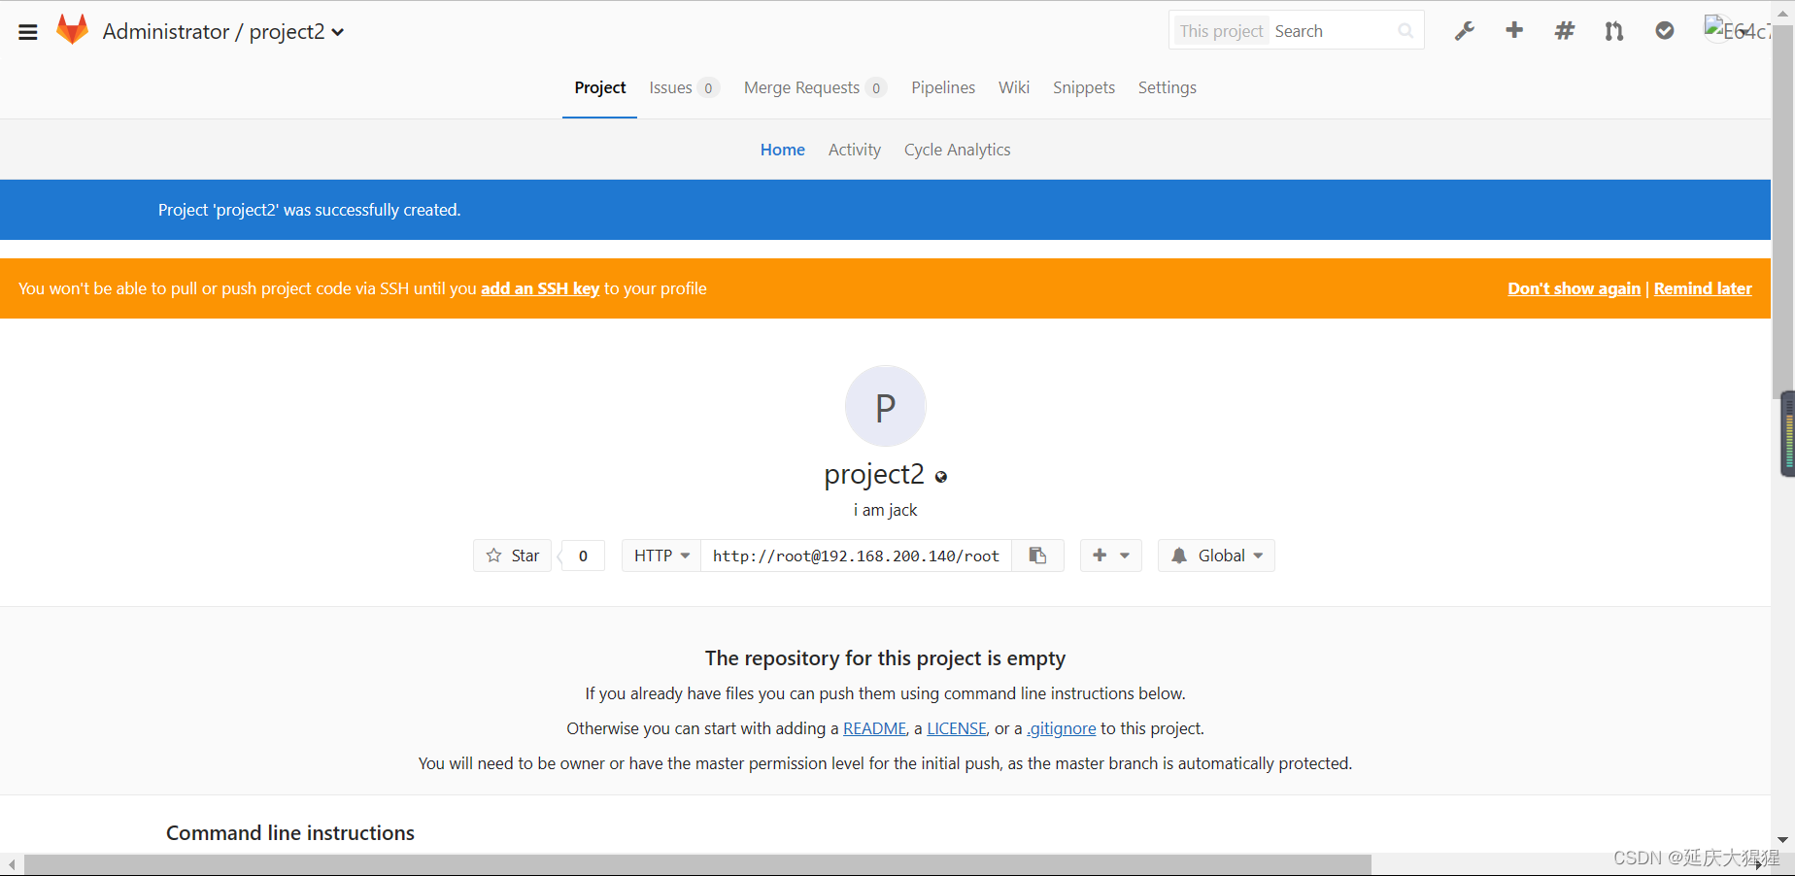The image size is (1795, 876).
Task: Open the Global notification dropdown
Action: point(1216,556)
